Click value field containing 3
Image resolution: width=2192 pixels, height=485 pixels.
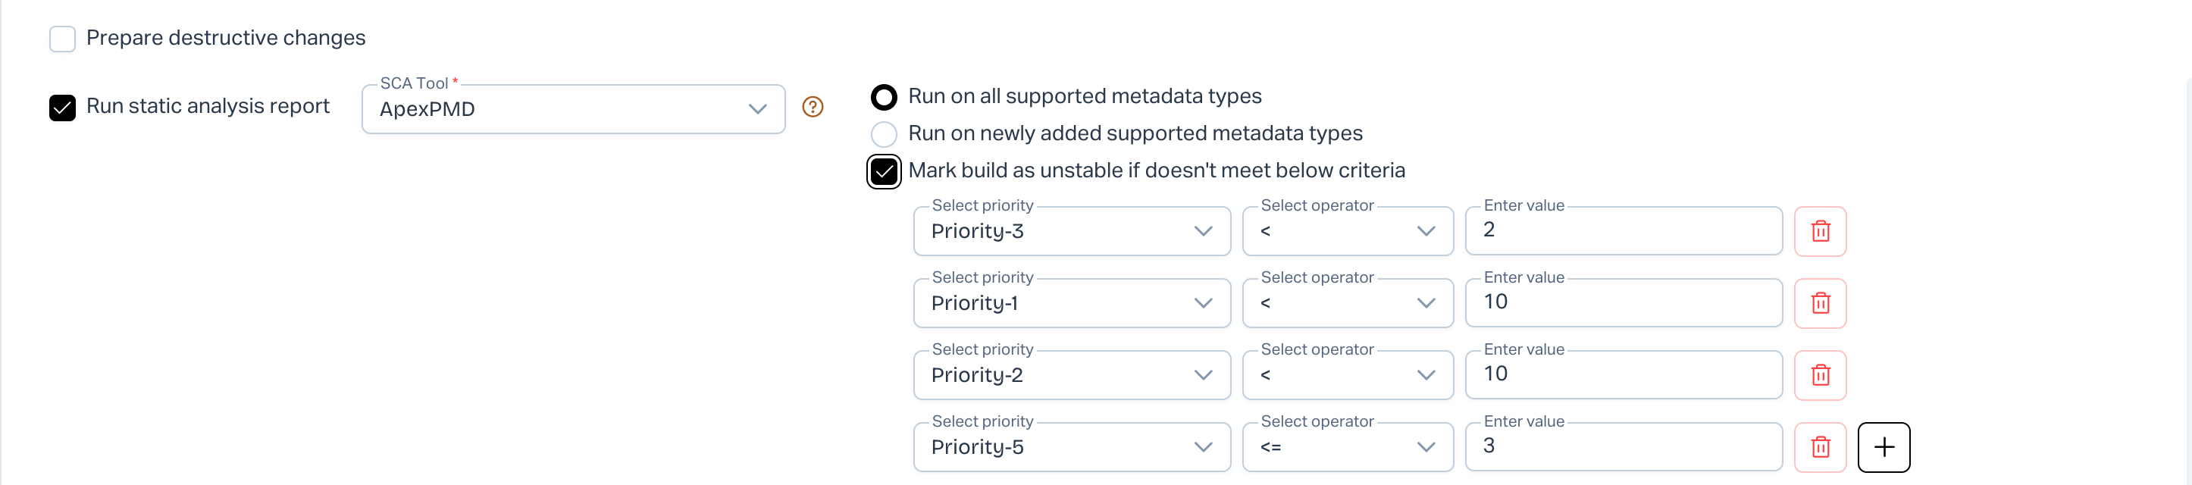1623,446
